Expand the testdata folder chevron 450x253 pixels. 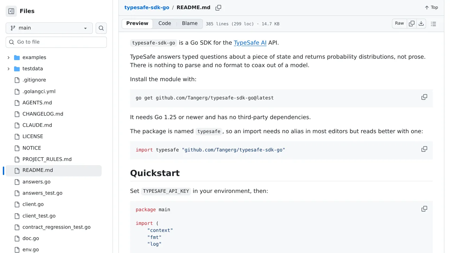click(8, 69)
